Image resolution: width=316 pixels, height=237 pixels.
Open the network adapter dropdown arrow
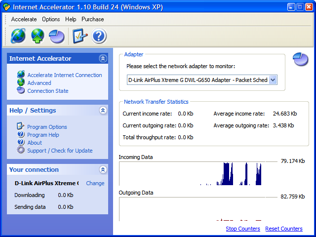click(273, 80)
